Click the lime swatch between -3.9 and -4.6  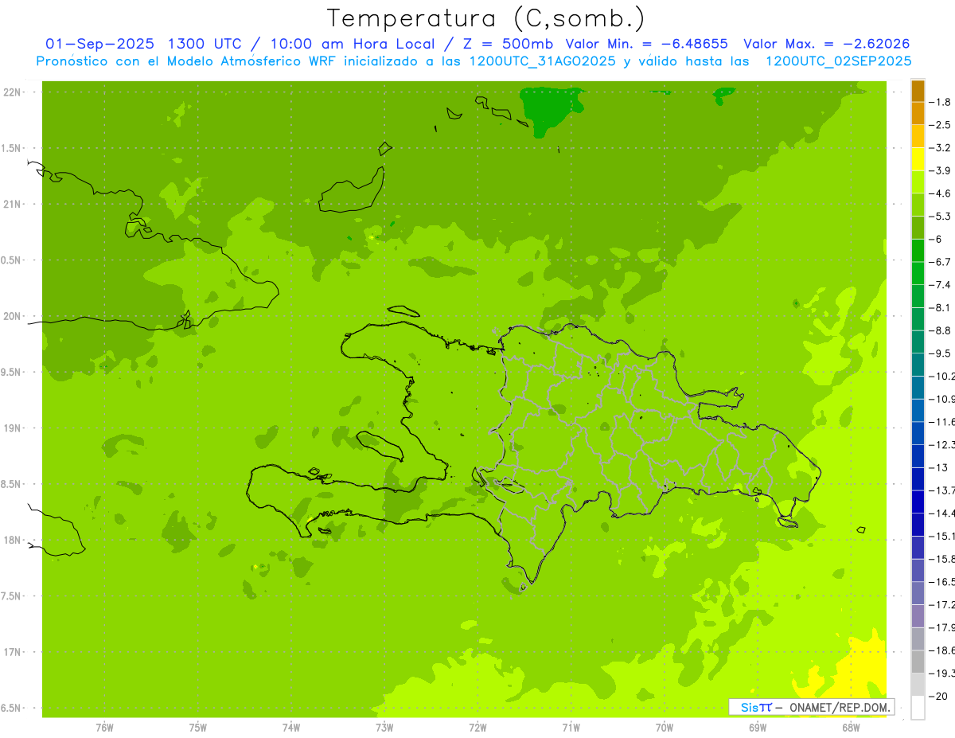pos(918,182)
